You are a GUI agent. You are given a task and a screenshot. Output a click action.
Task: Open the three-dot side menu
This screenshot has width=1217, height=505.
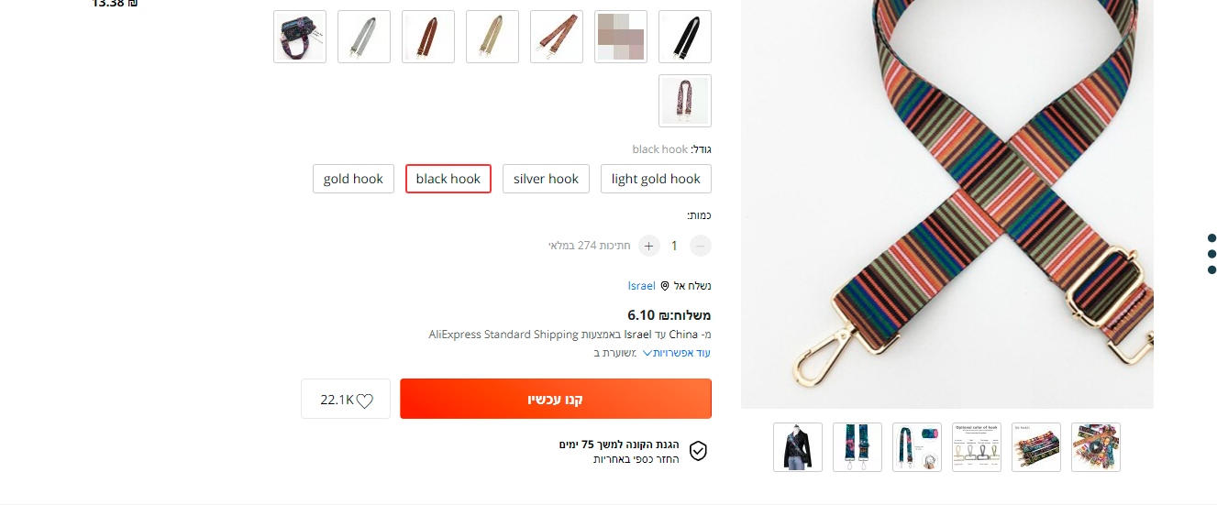[1211, 254]
